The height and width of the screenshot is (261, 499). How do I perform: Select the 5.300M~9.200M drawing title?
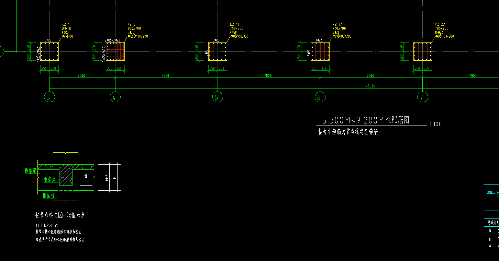[x=366, y=120]
